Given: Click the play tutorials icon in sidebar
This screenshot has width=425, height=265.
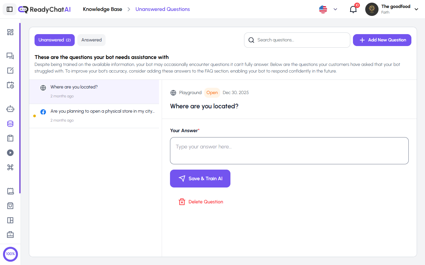Looking at the screenshot, I should 10,153.
